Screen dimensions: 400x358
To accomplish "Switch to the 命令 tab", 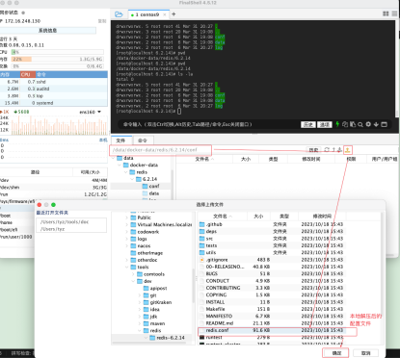I will (143, 141).
